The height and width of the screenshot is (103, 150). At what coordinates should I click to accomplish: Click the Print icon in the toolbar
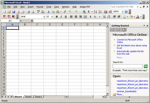pos(28,12)
